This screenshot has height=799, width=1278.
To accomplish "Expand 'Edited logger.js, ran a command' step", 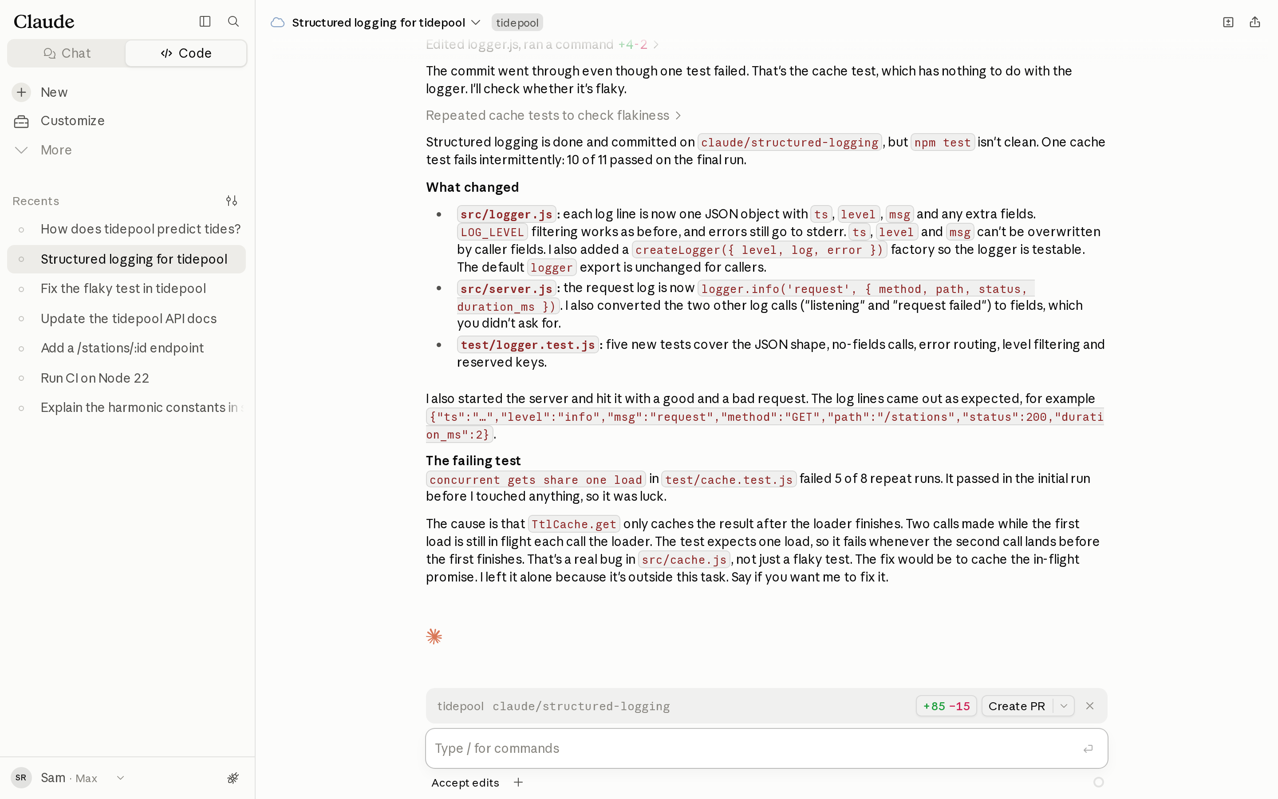I will (542, 44).
